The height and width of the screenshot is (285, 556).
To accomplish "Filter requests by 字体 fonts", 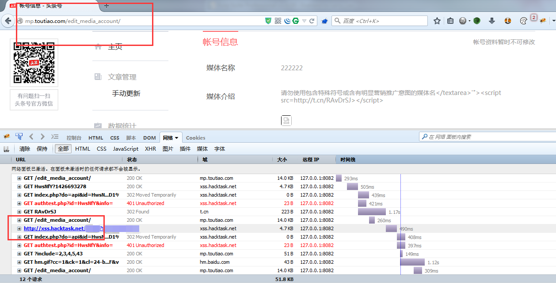I will click(x=220, y=149).
